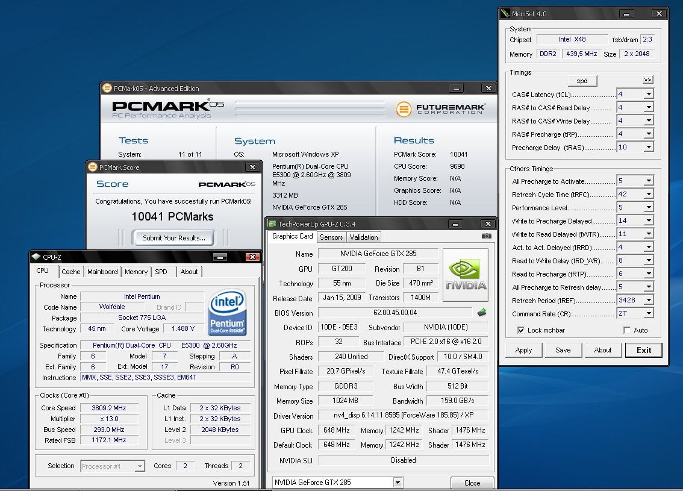Image resolution: width=683 pixels, height=491 pixels.
Task: Click About button in MemSet
Action: 602,350
